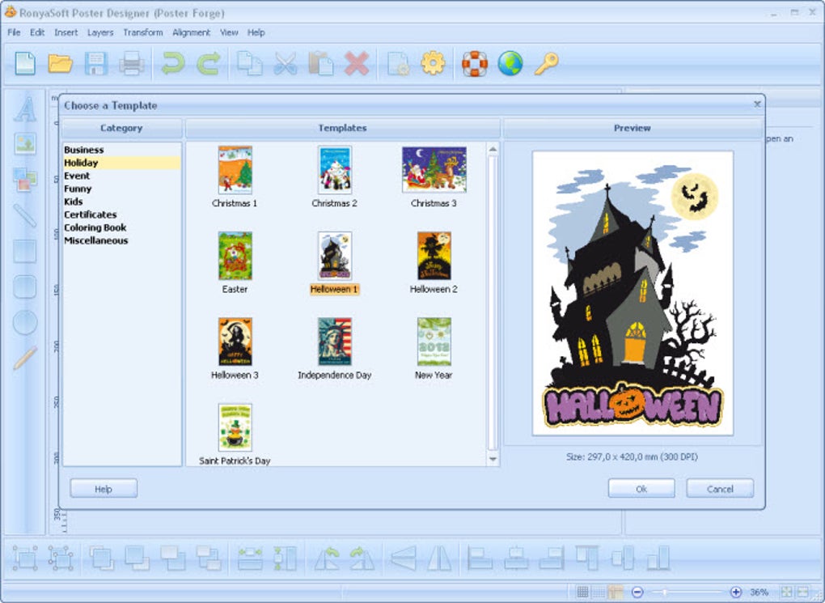Screen dimensions: 825x603
Task: Click bring to front layer icon
Action: pyautogui.click(x=102, y=558)
